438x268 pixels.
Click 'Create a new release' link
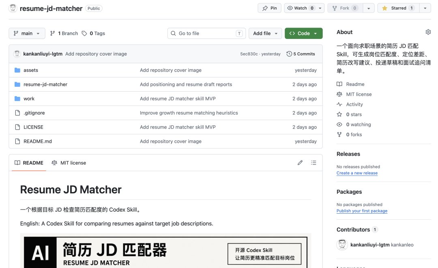coord(357,173)
